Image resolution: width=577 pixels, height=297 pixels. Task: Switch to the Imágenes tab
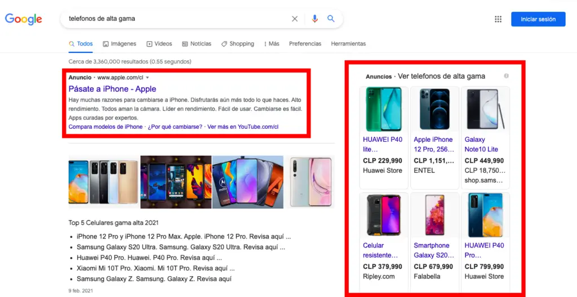point(119,44)
